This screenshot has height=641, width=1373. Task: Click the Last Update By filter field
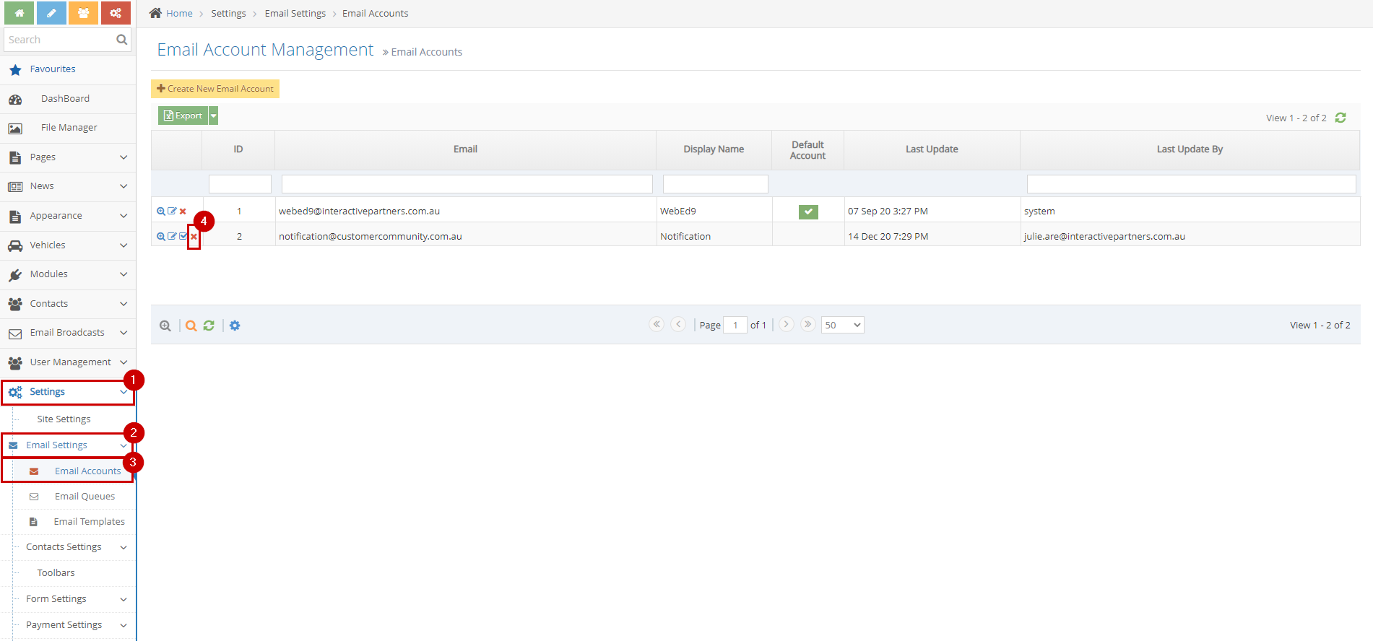pos(1191,184)
